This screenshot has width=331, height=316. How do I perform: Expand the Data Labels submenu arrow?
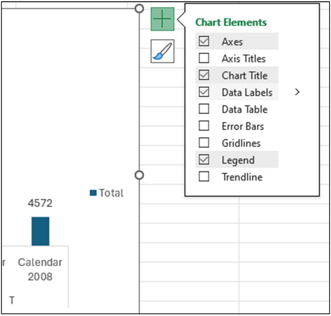point(297,92)
